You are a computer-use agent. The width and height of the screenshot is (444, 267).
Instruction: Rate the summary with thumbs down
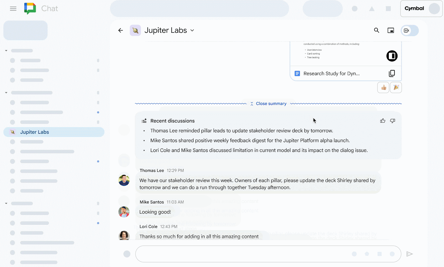[393, 121]
